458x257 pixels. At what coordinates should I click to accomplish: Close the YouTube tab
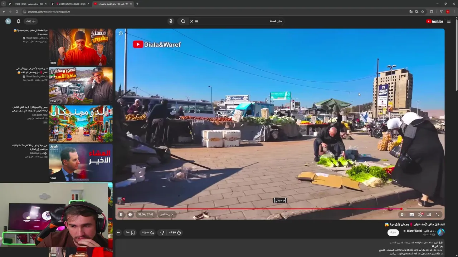click(x=131, y=4)
